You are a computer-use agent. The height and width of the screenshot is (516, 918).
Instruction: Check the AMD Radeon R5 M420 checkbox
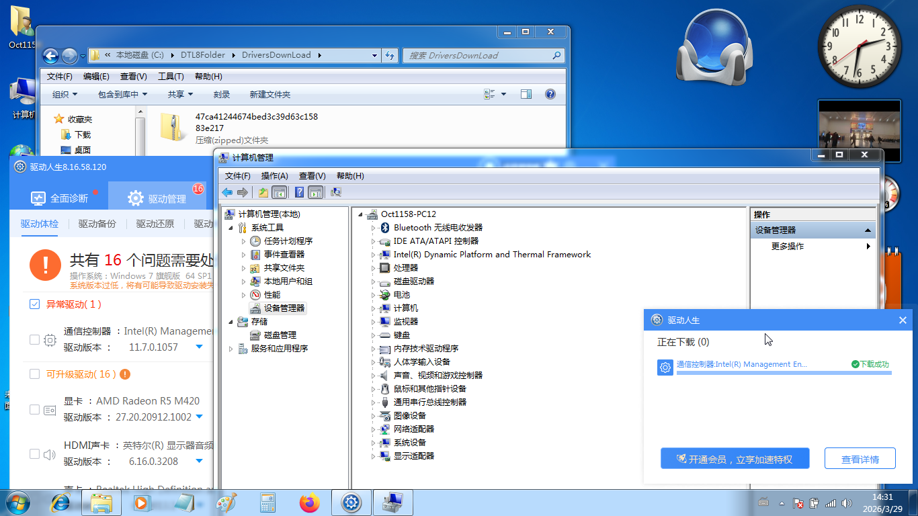pos(34,409)
